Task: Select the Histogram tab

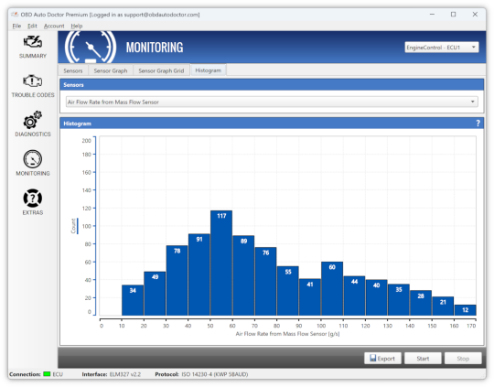Action: pyautogui.click(x=208, y=70)
